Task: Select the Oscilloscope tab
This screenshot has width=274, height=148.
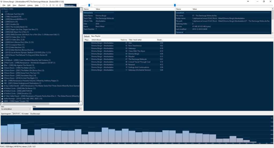Action: click(x=35, y=114)
